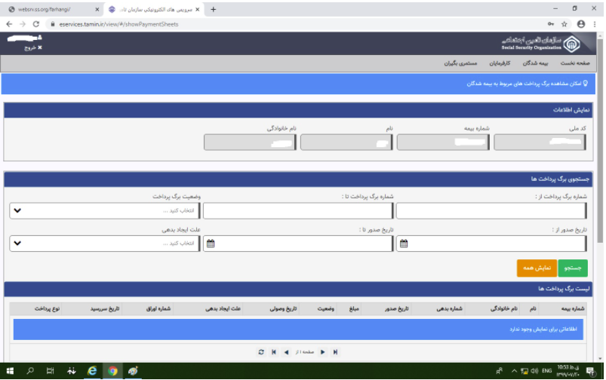Open calendar for تاریخ صدور از field
The width and height of the screenshot is (606, 380).
click(404, 244)
